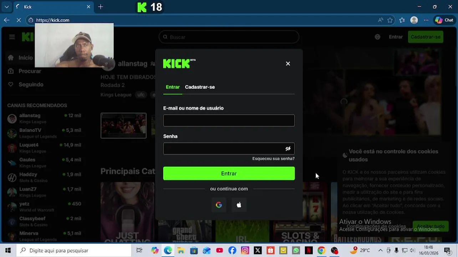The image size is (458, 257).
Task: Open YouTube from the taskbar
Action: point(219,251)
